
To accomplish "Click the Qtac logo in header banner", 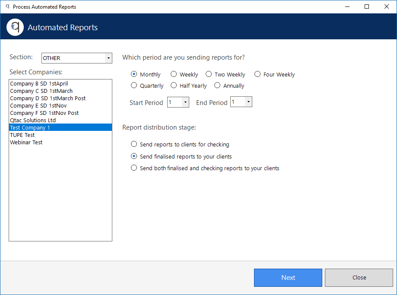I will (x=15, y=27).
